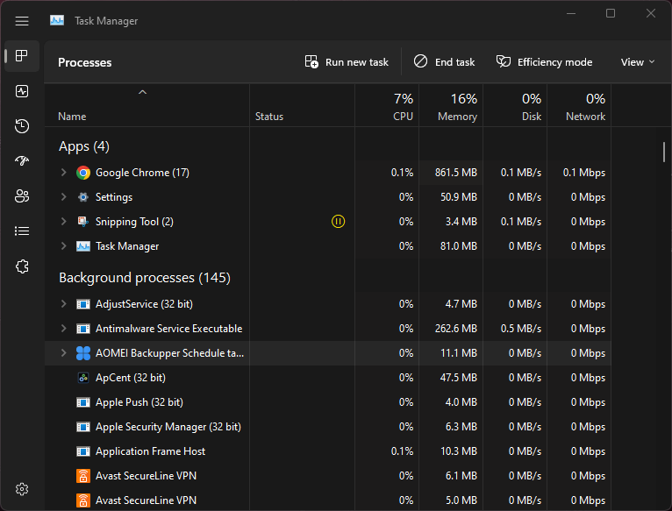
Task: Click the Antimalware Service Executable icon
Action: click(x=83, y=329)
